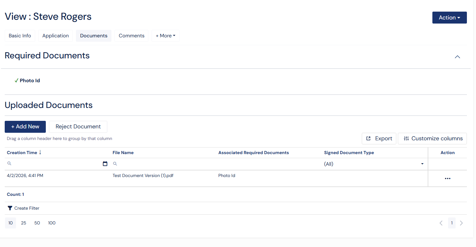Image resolution: width=476 pixels, height=247 pixels.
Task: Click the Reject Document button
Action: click(x=78, y=127)
